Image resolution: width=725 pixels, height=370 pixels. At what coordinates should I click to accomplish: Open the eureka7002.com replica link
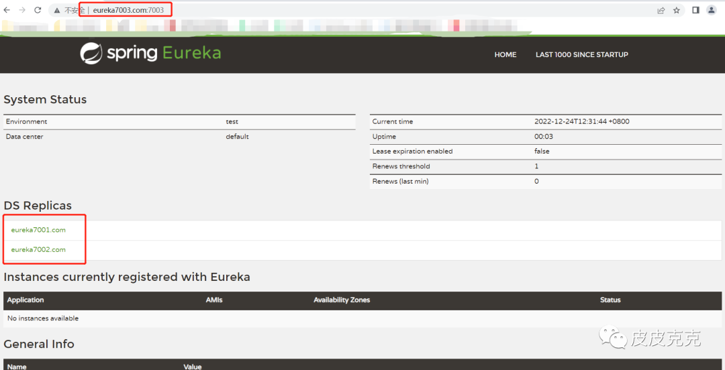click(38, 249)
